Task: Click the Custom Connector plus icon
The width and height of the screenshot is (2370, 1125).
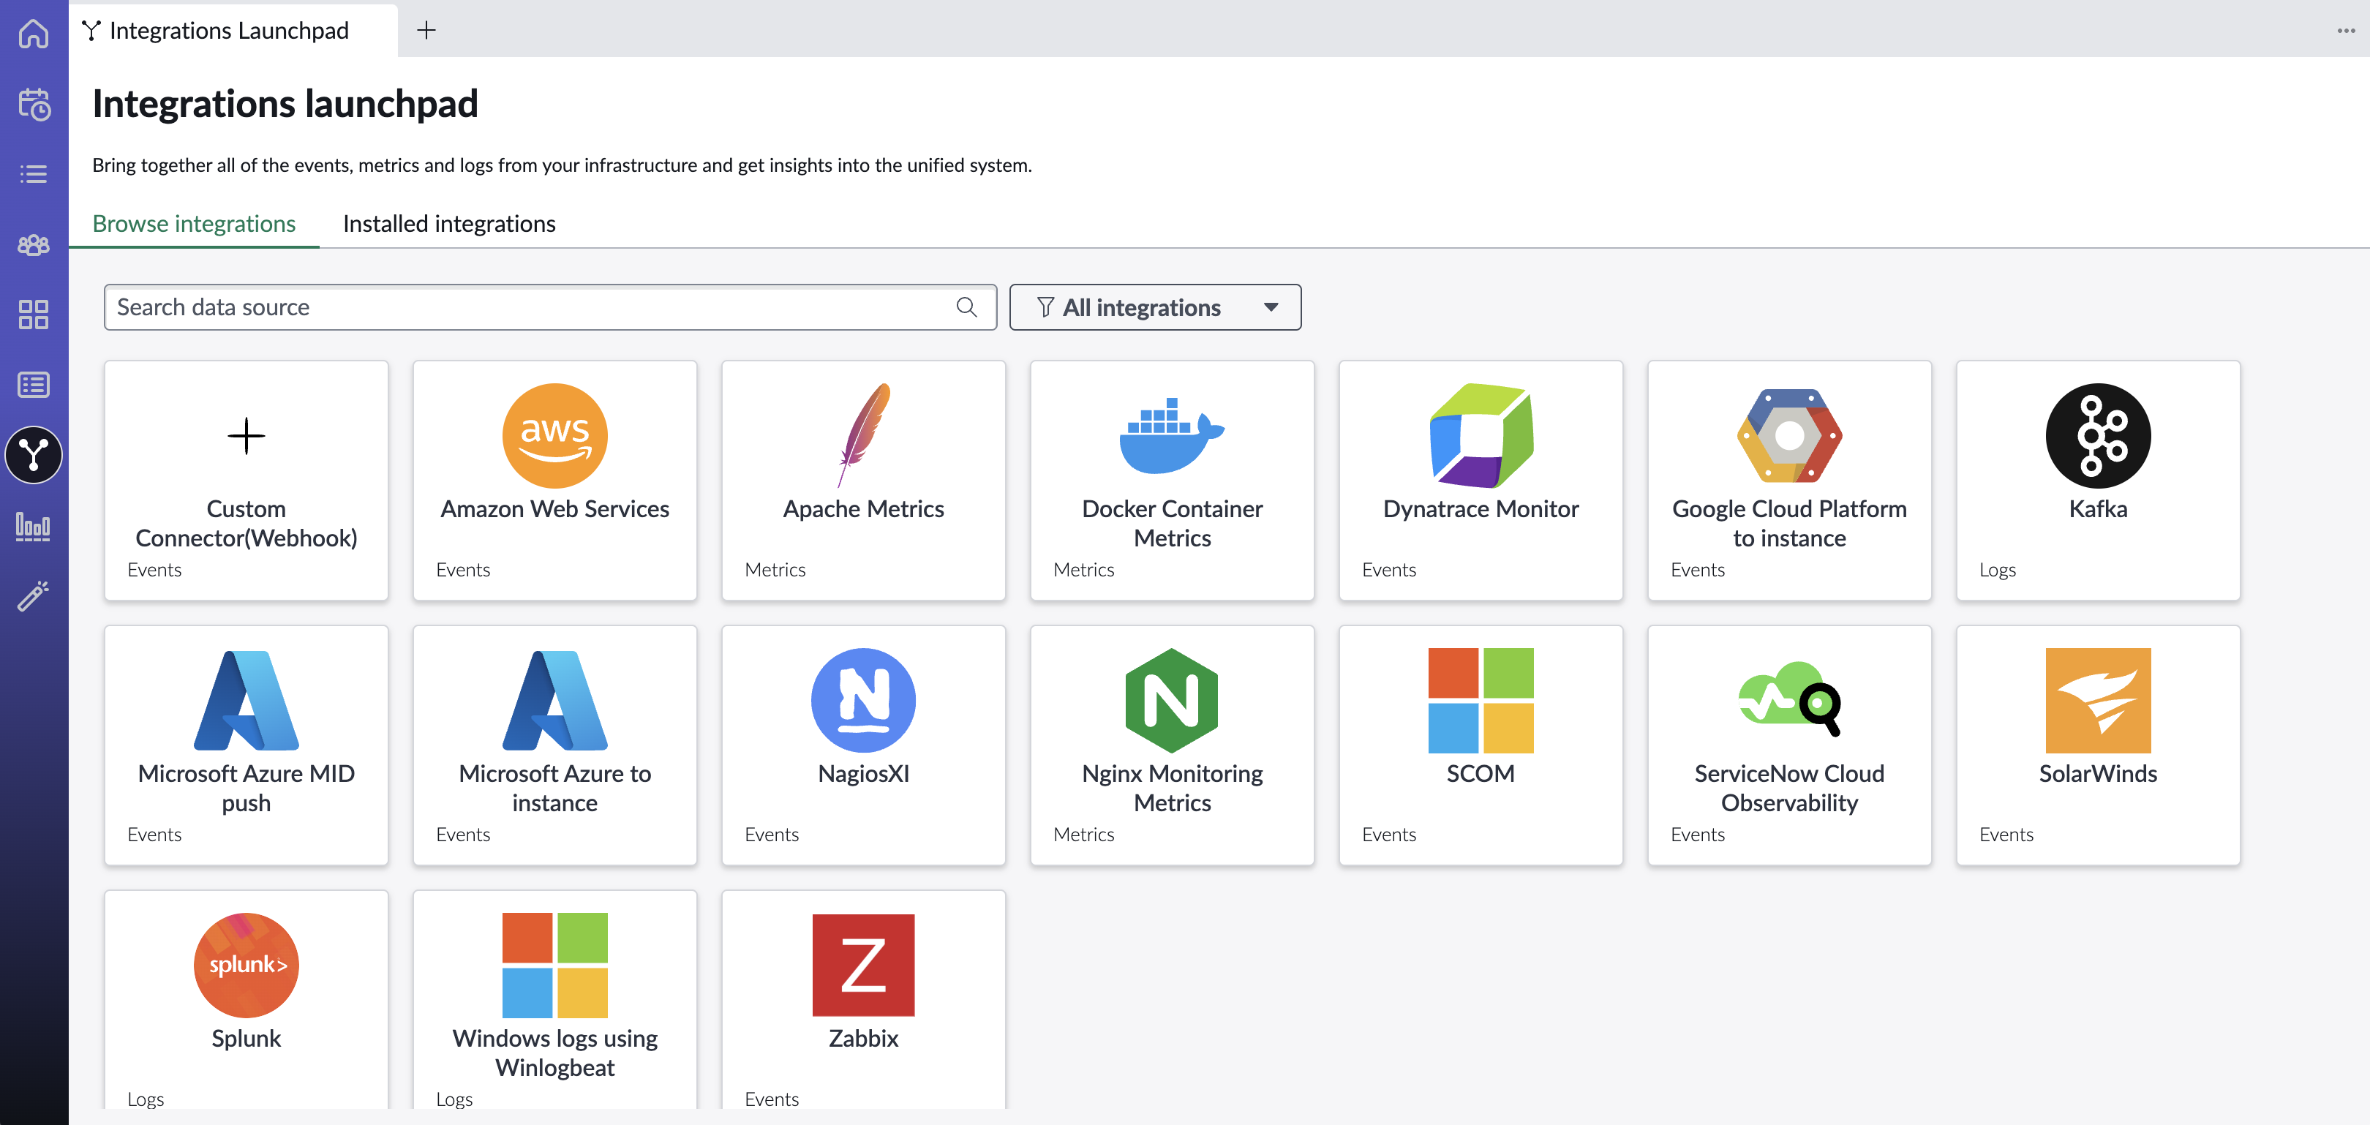Action: [247, 435]
